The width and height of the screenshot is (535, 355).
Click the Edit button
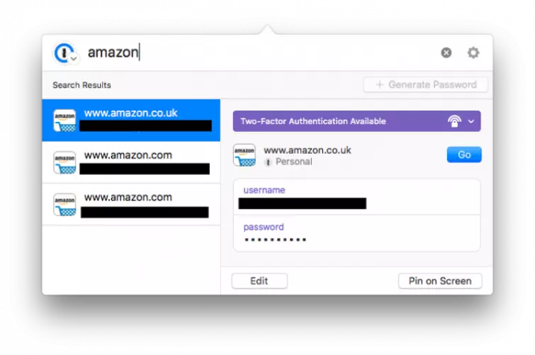click(259, 281)
